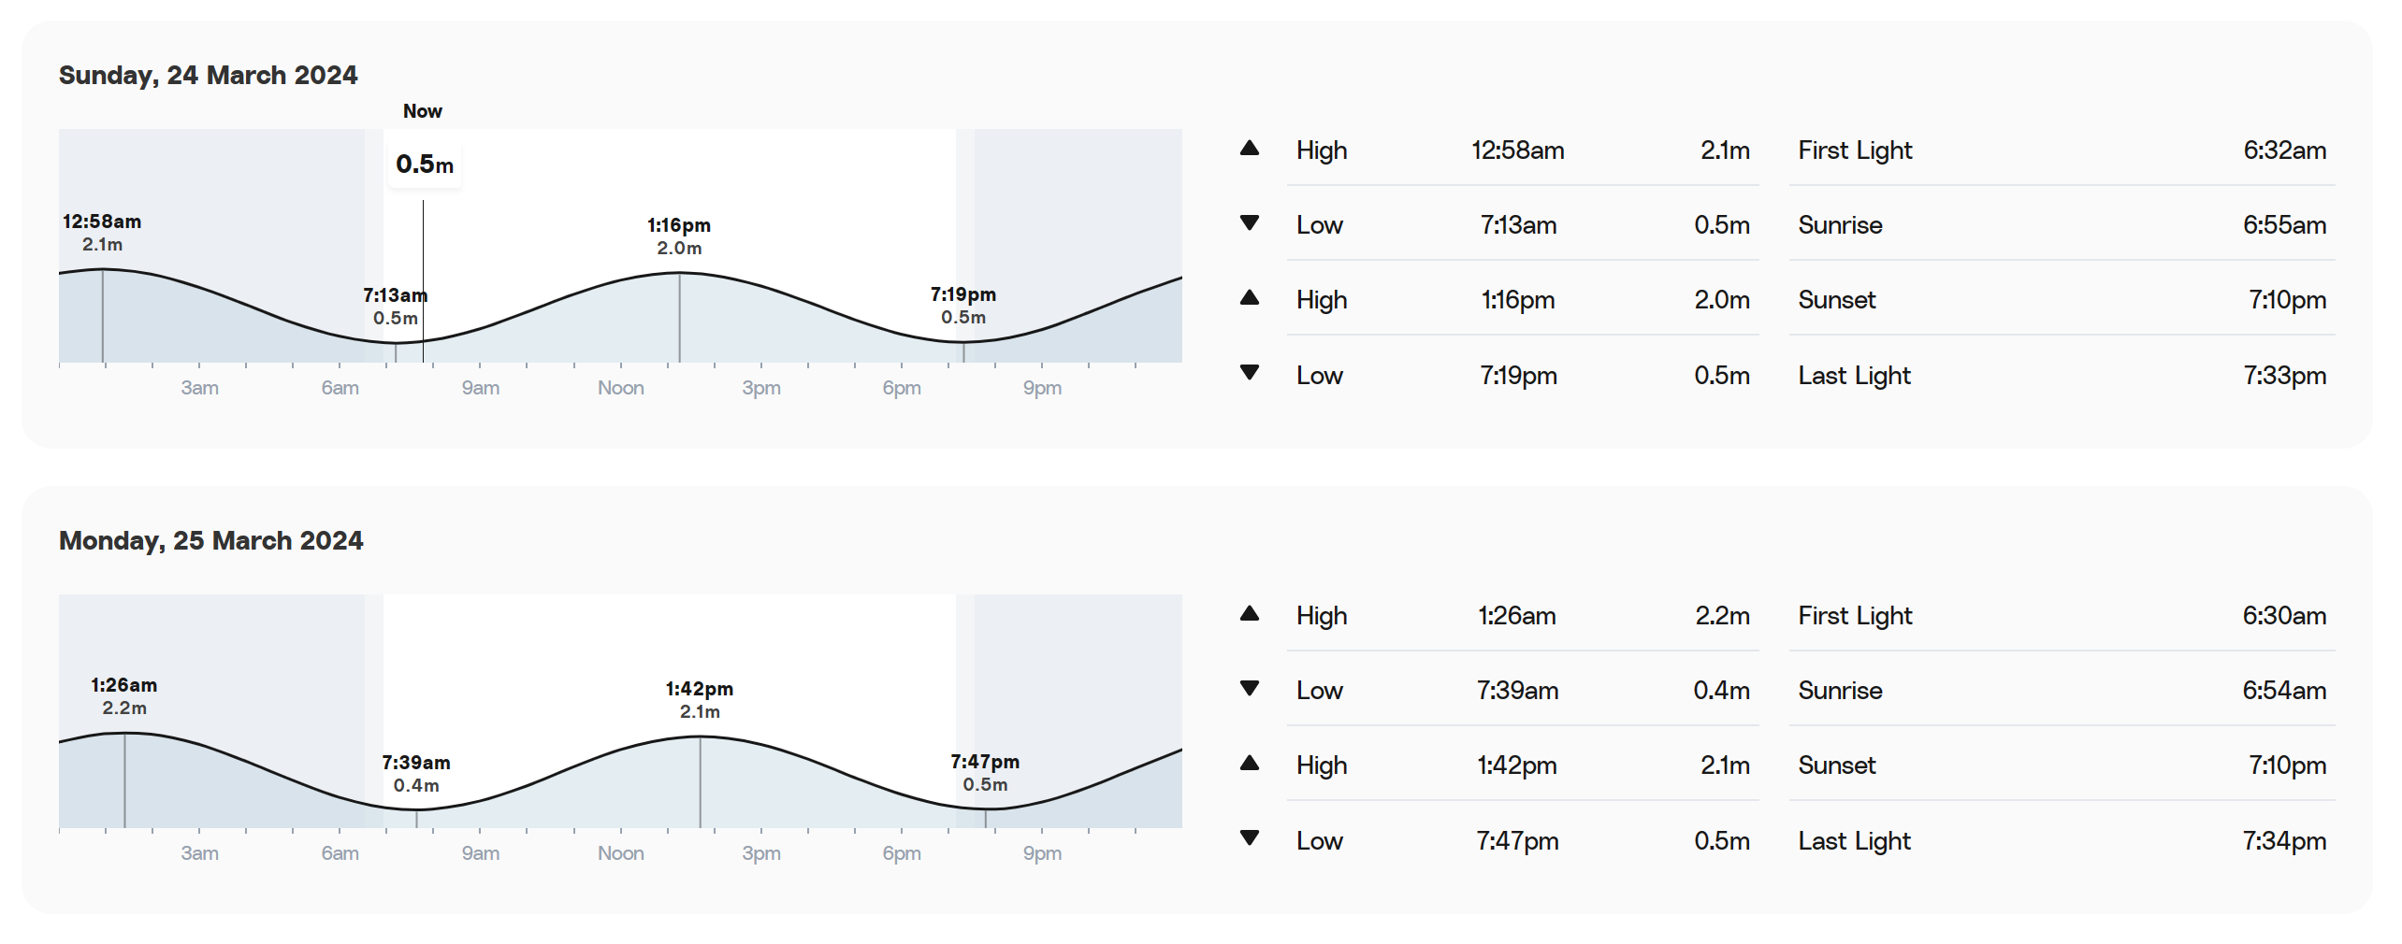Click Monday's 1:42pm high tide up-arrow icon
2402x944 pixels.
click(x=1249, y=764)
